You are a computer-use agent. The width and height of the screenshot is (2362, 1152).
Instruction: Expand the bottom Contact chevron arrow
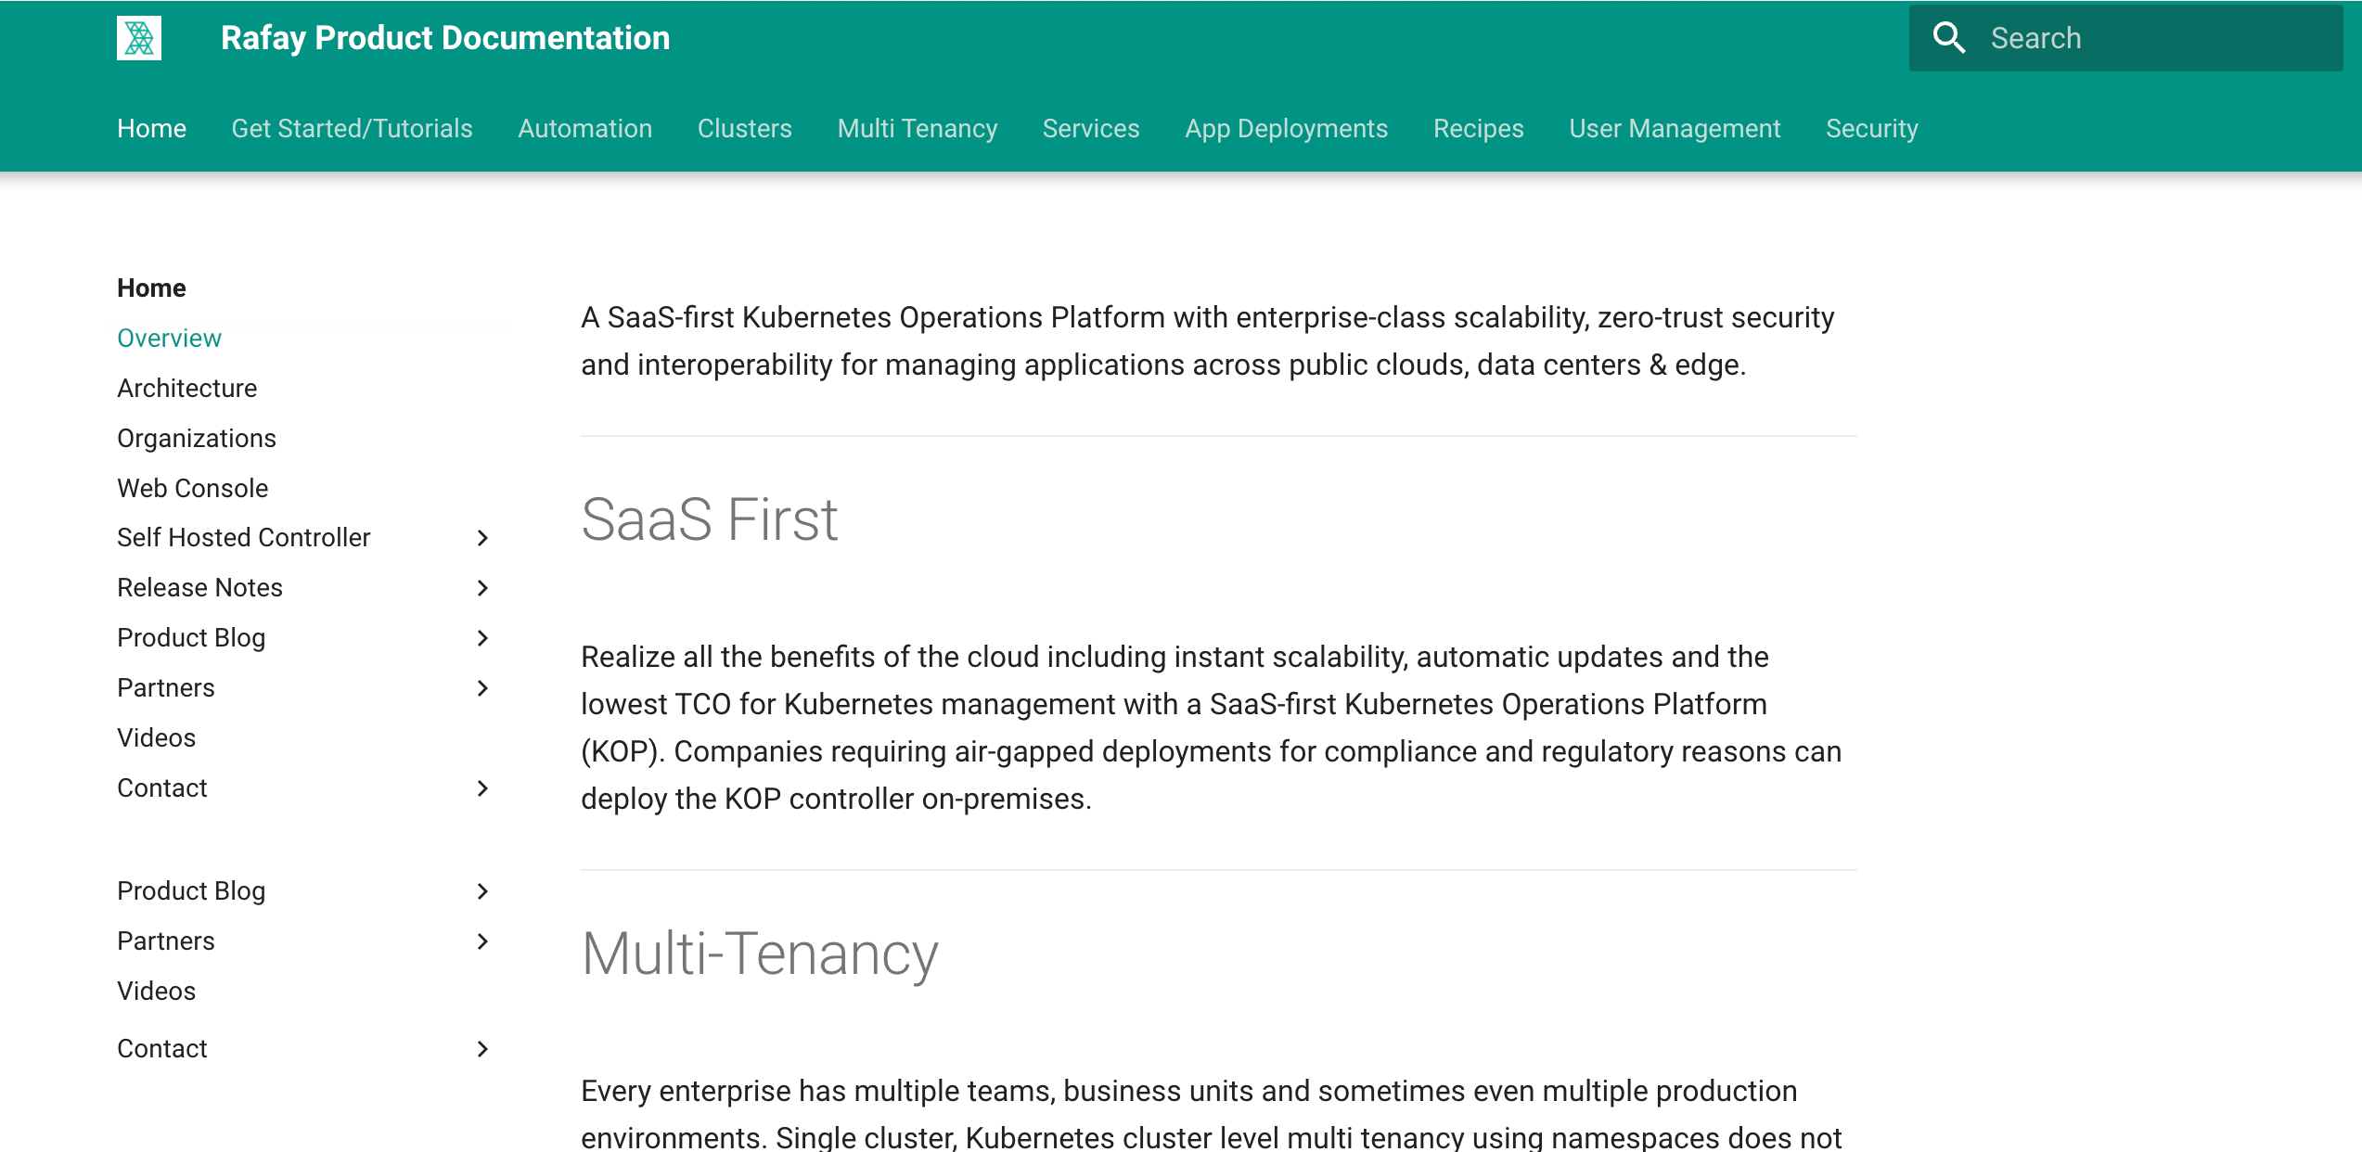coord(482,1049)
